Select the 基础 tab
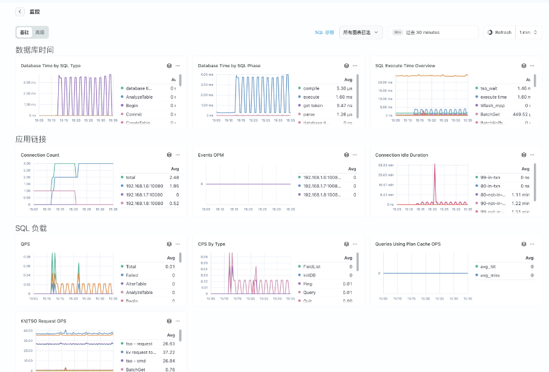 pos(24,32)
